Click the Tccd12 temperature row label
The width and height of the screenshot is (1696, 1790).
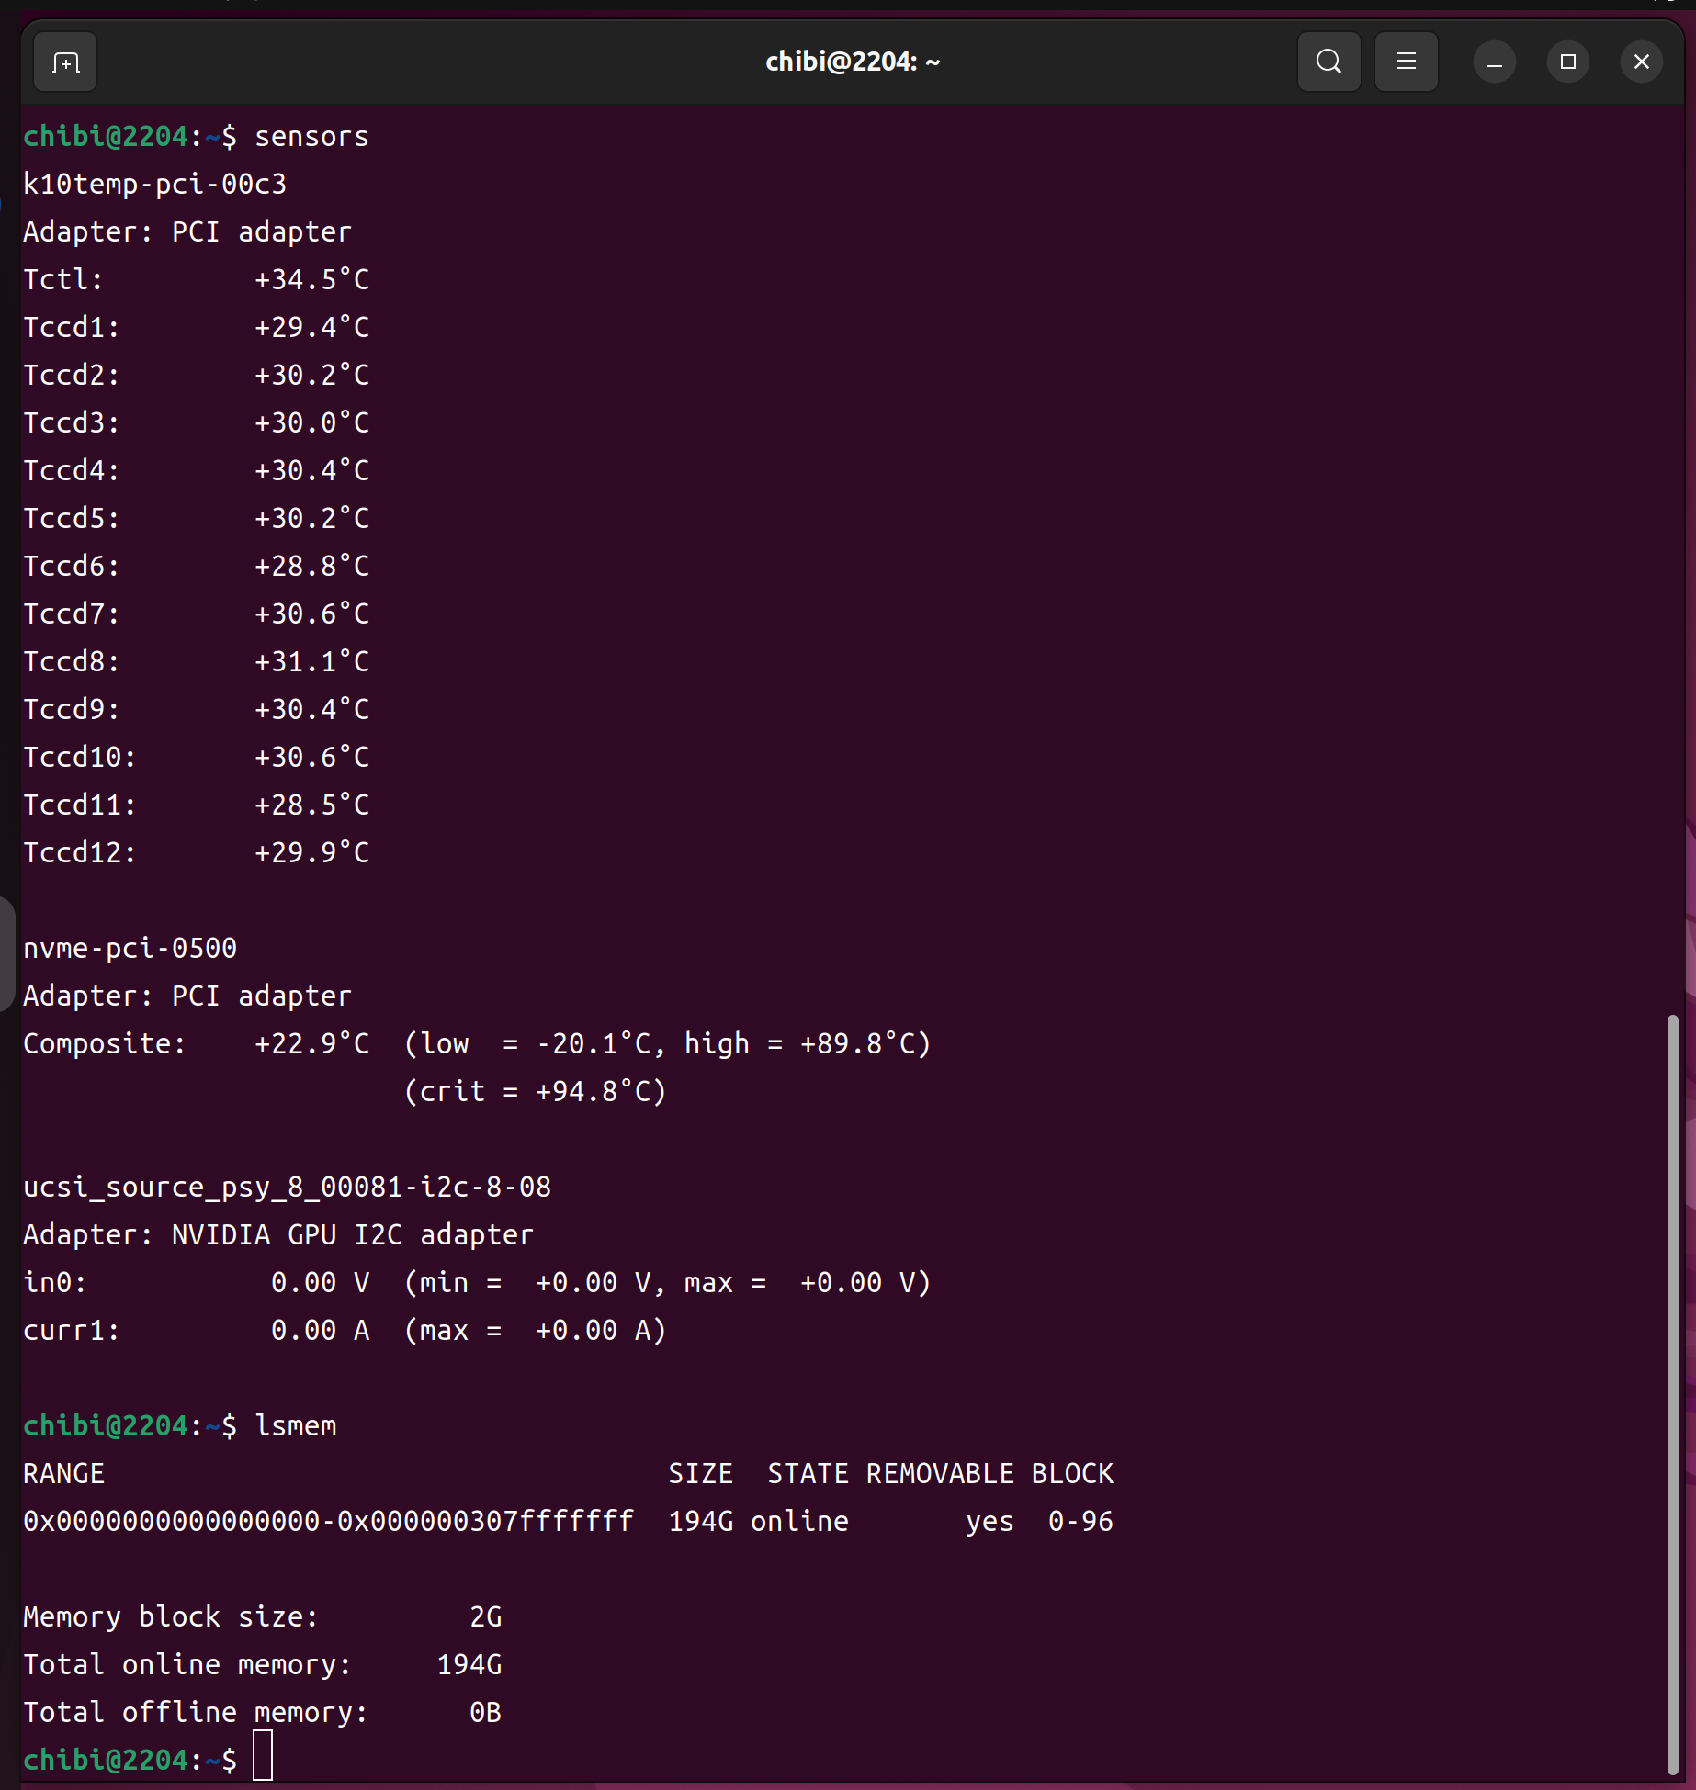[79, 853]
